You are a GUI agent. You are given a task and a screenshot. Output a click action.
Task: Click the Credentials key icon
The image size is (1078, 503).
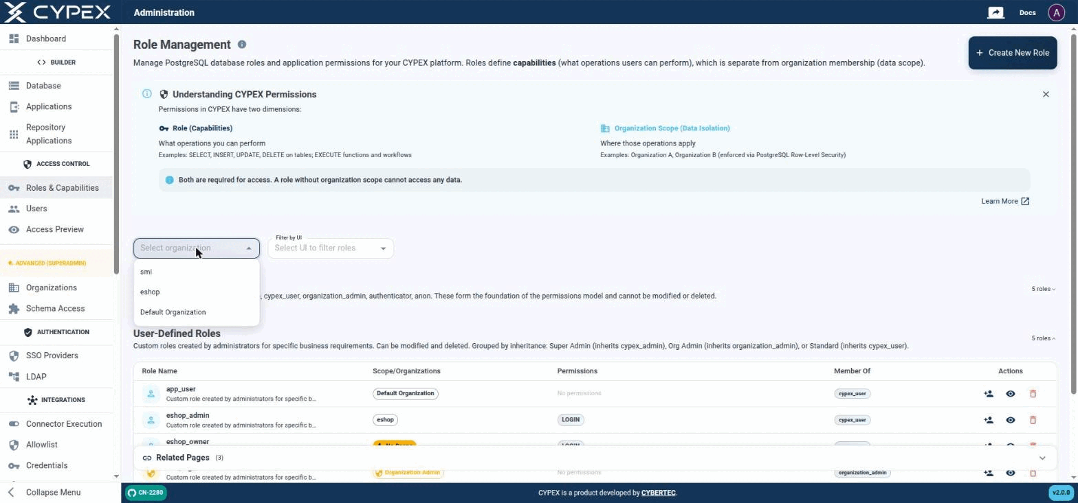click(14, 466)
